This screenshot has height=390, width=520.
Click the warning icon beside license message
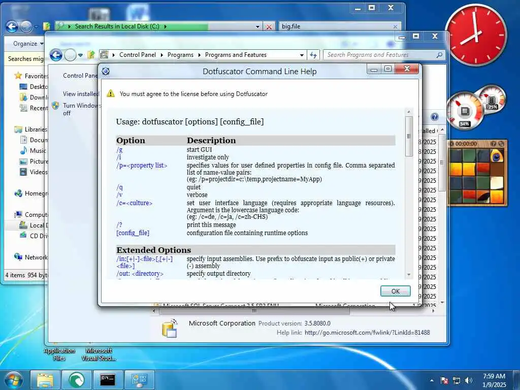(111, 93)
